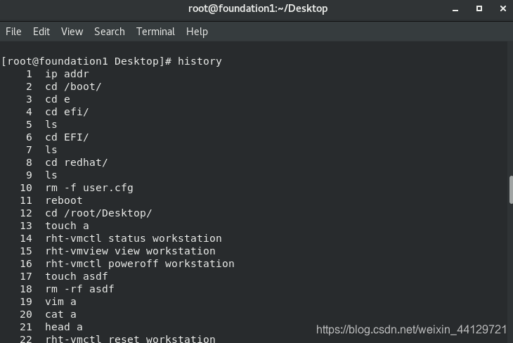Click the 'ls' entry on line 5
513x343 pixels.
tap(51, 124)
